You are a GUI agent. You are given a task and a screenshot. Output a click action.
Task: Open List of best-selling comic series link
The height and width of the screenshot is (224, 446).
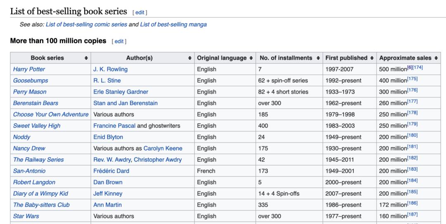[x=86, y=24]
